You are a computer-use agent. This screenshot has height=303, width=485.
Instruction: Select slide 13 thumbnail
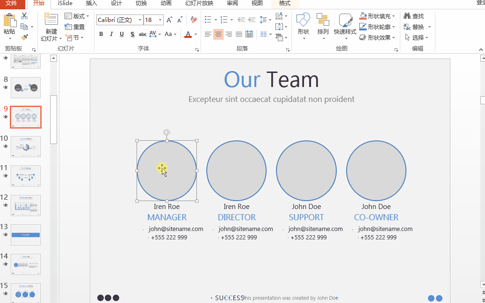point(26,235)
